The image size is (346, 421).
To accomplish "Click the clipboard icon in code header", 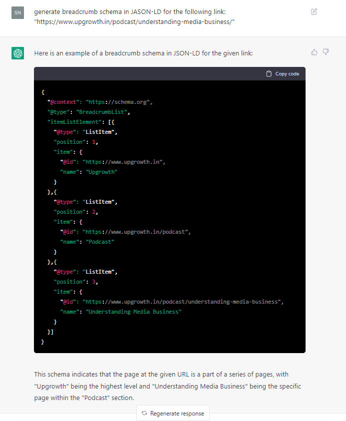I will (269, 74).
